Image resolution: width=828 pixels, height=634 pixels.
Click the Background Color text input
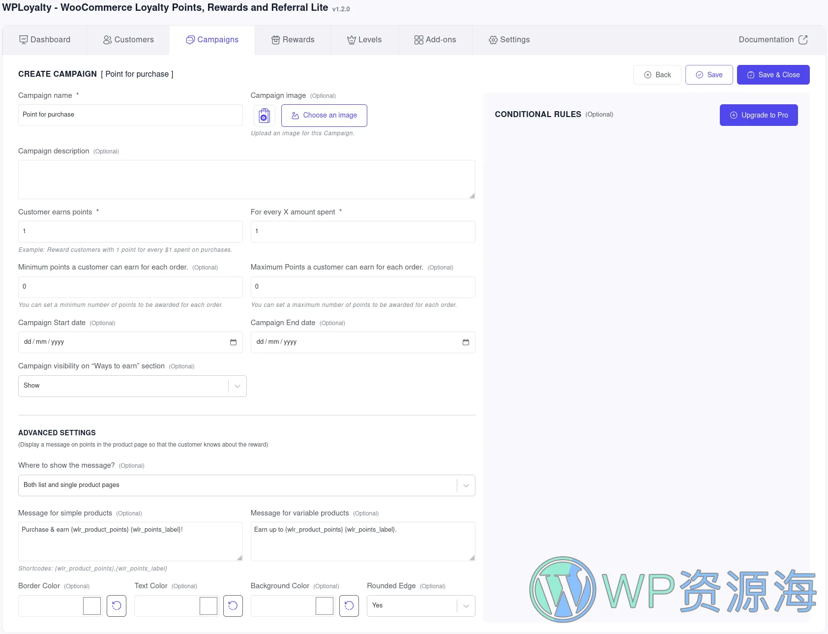283,606
